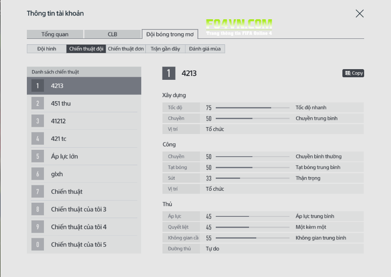Switch to the CLB tab
391x277 pixels.
point(112,34)
